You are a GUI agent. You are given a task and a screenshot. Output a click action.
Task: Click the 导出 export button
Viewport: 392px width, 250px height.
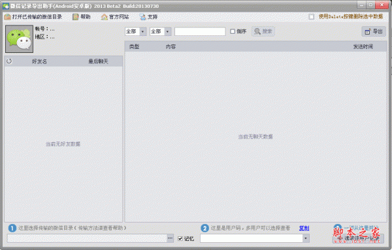pos(374,31)
